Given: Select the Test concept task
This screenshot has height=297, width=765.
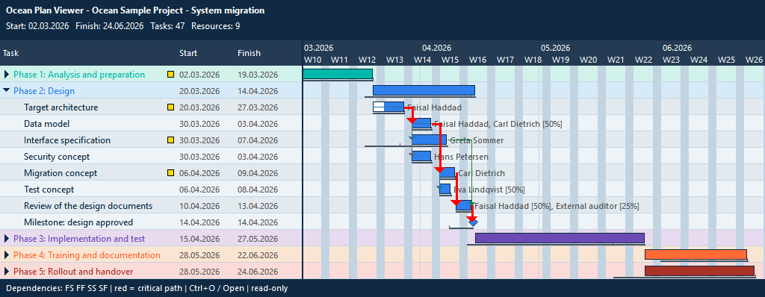Looking at the screenshot, I should 151,190.
